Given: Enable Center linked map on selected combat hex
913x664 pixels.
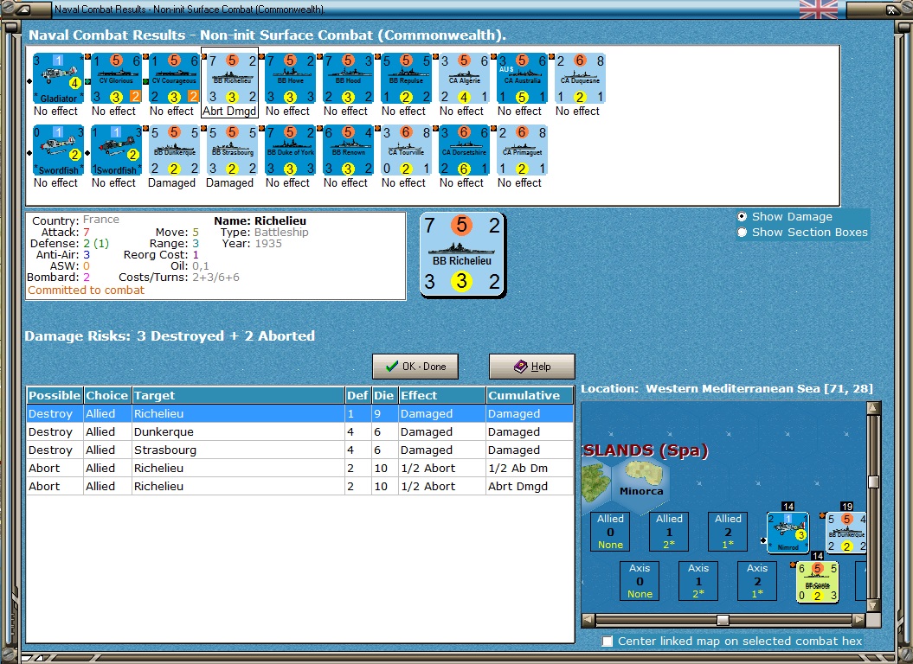Looking at the screenshot, I should (608, 641).
